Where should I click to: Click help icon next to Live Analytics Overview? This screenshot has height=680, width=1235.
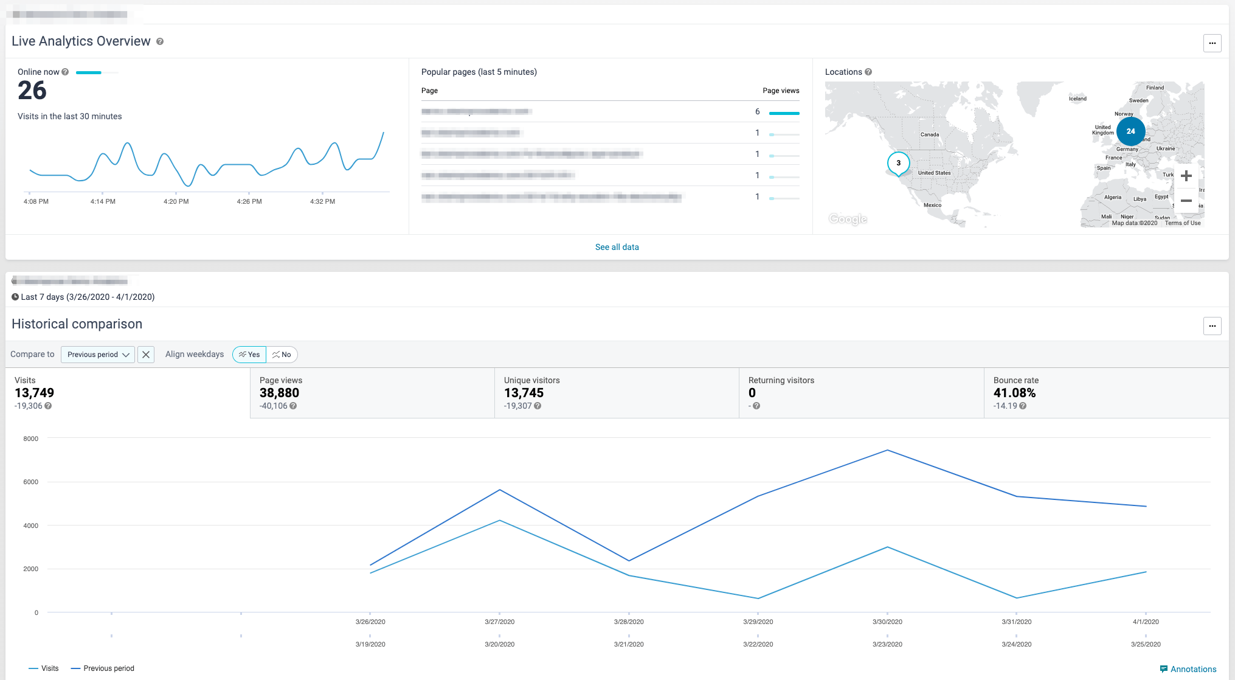tap(160, 41)
